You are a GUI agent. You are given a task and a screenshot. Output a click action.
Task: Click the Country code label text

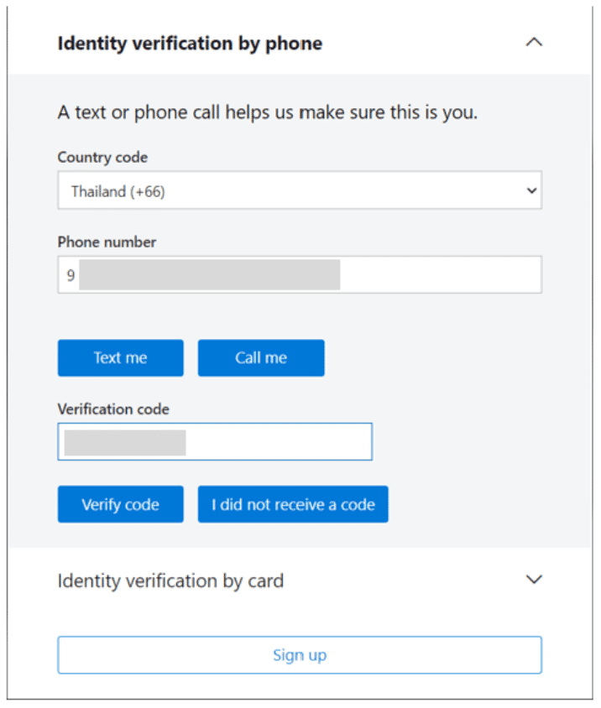[x=102, y=158]
